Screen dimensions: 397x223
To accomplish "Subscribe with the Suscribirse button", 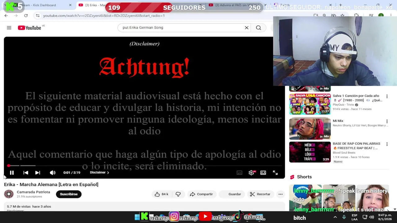I will click(x=69, y=194).
